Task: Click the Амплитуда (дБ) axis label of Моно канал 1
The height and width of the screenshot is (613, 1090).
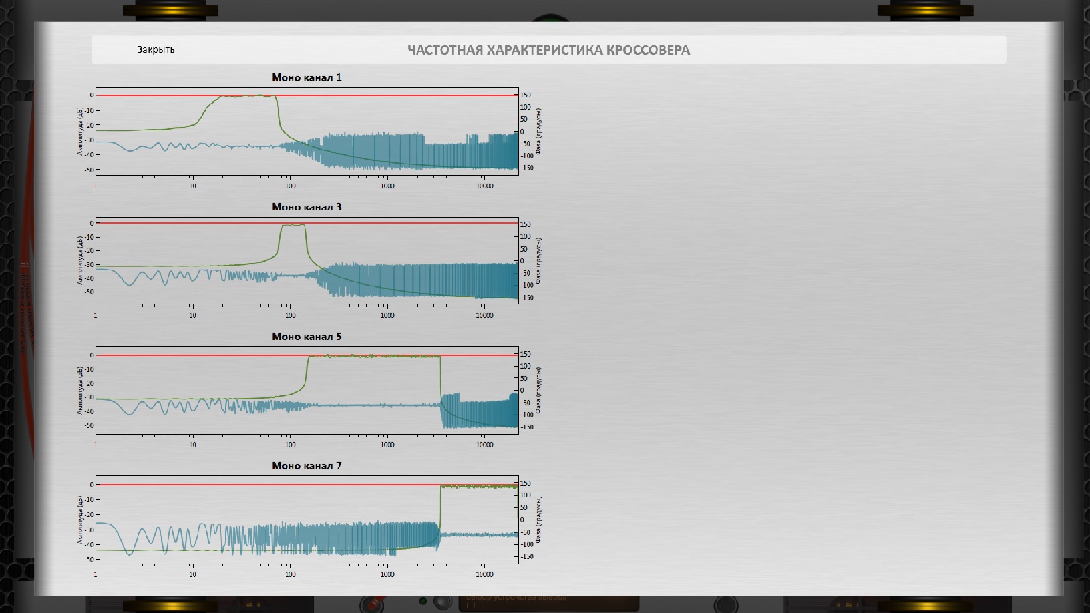Action: [x=80, y=132]
